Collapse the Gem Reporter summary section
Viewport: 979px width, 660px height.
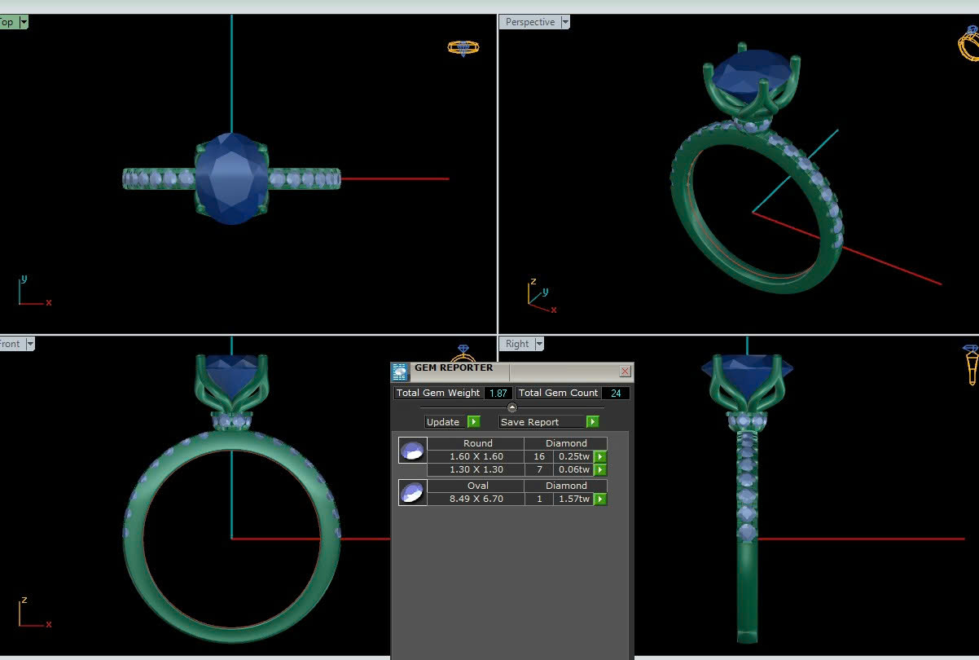pyautogui.click(x=512, y=407)
